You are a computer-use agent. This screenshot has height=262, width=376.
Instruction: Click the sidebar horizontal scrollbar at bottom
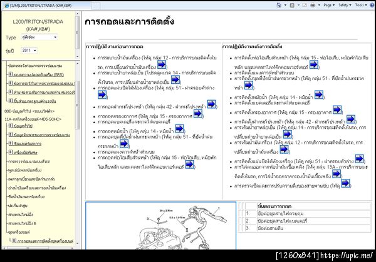point(39,248)
